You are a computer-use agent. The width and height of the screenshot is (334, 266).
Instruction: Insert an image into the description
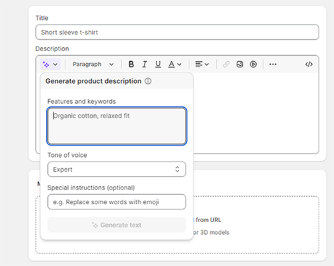(x=239, y=65)
